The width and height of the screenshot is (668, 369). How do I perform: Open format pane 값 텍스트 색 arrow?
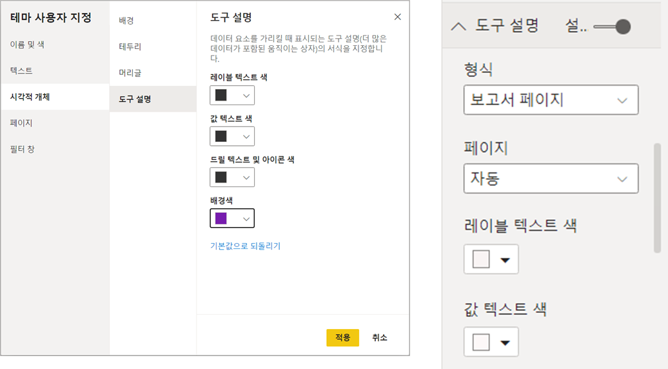[x=506, y=343]
